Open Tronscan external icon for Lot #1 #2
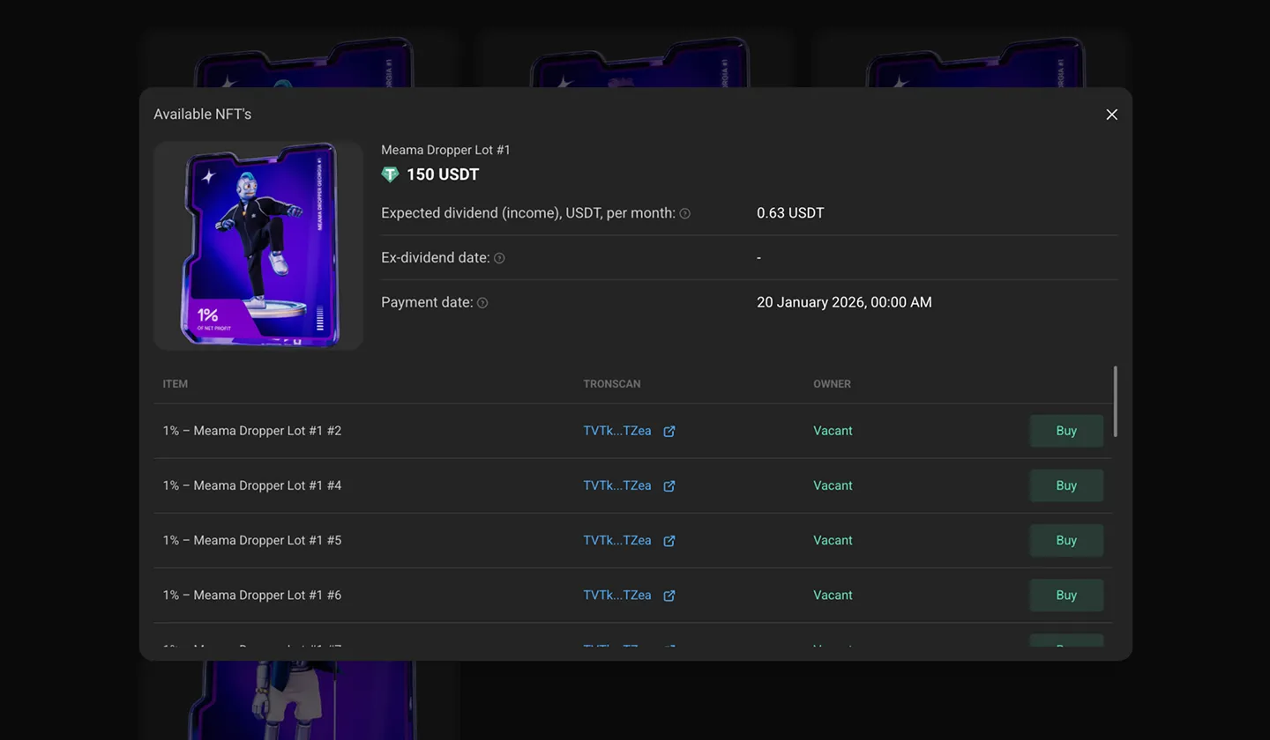The width and height of the screenshot is (1270, 740). (x=669, y=431)
